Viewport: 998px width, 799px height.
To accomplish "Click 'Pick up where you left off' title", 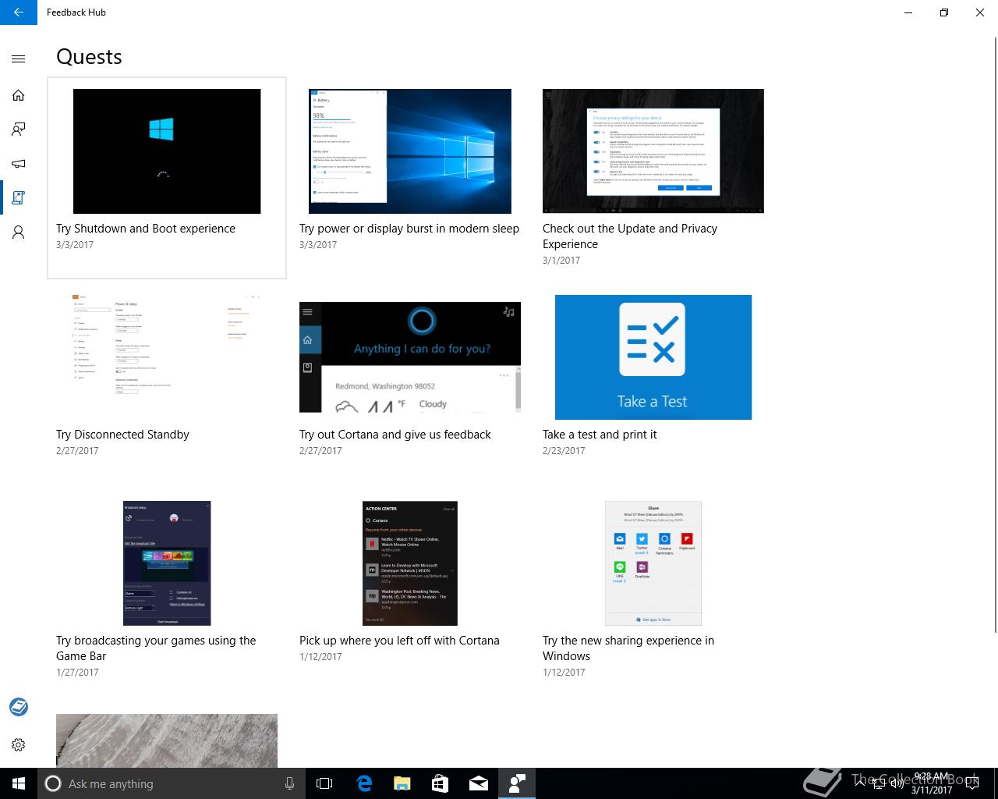I will [399, 641].
